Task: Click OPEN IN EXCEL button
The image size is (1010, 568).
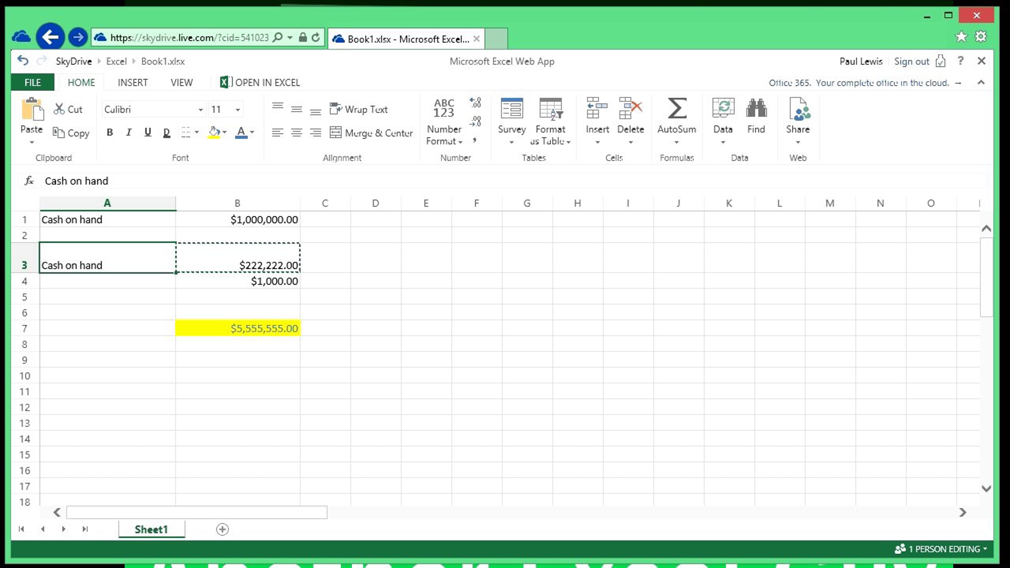Action: pyautogui.click(x=260, y=82)
